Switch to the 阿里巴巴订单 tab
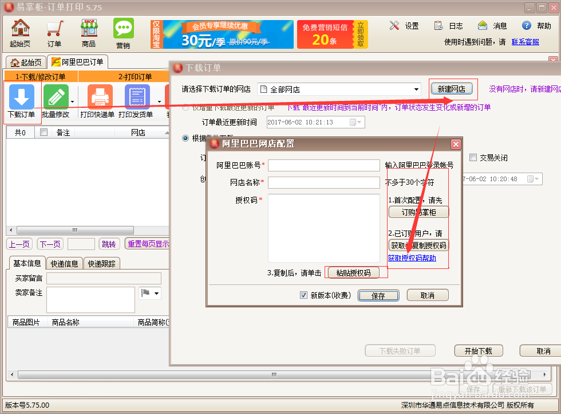This screenshot has height=414, width=561. [78, 62]
